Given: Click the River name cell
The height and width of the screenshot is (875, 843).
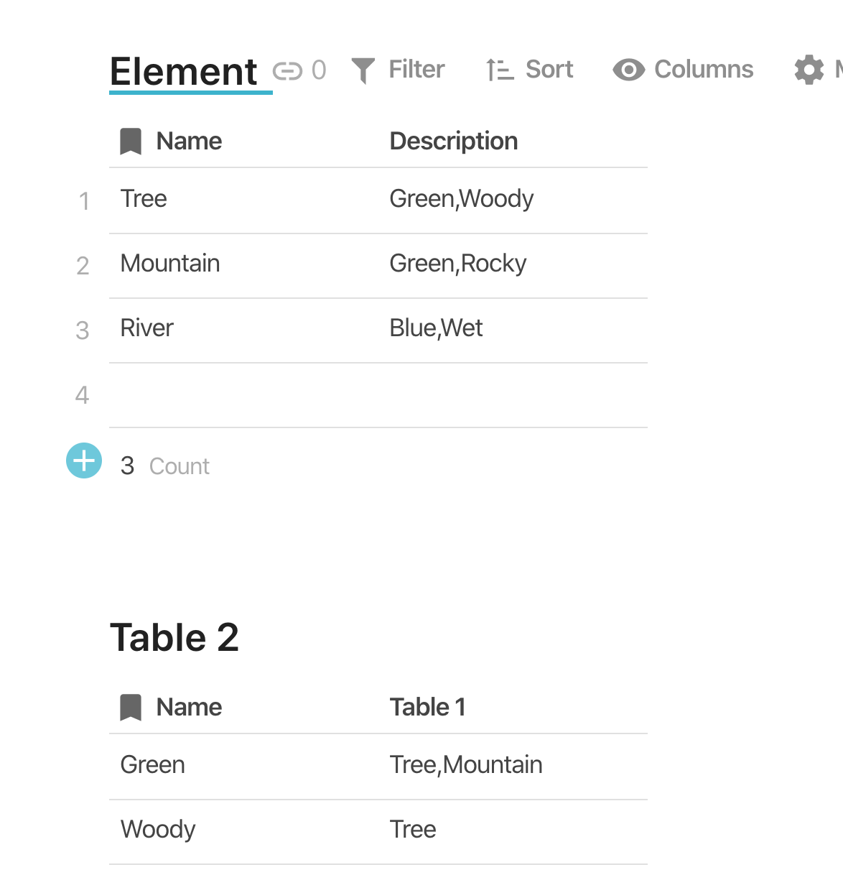Looking at the screenshot, I should click(x=147, y=328).
